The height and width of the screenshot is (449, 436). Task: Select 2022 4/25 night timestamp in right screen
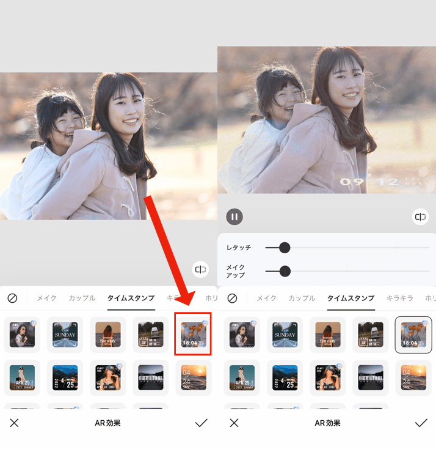click(x=285, y=377)
